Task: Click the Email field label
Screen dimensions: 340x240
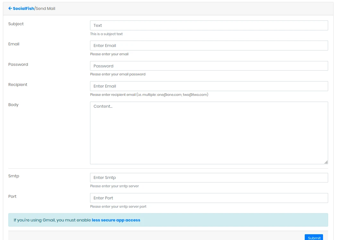Action: coord(13,44)
